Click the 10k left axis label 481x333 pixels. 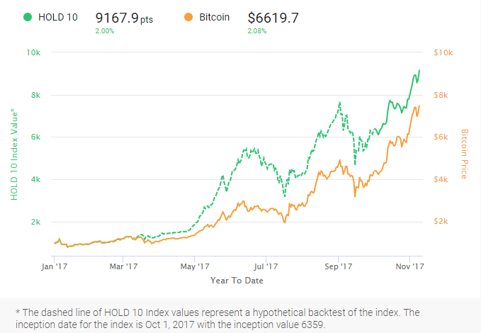[33, 53]
